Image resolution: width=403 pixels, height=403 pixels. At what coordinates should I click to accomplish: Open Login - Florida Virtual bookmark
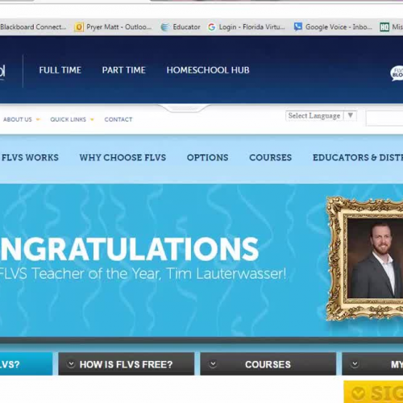[x=251, y=27]
